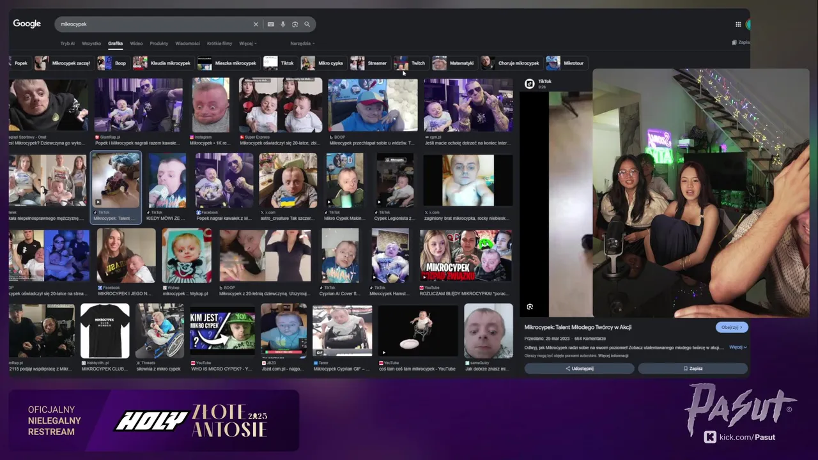Screen dimensions: 818x460
Task: Click the Zapisz button in preview panel
Action: 693,369
